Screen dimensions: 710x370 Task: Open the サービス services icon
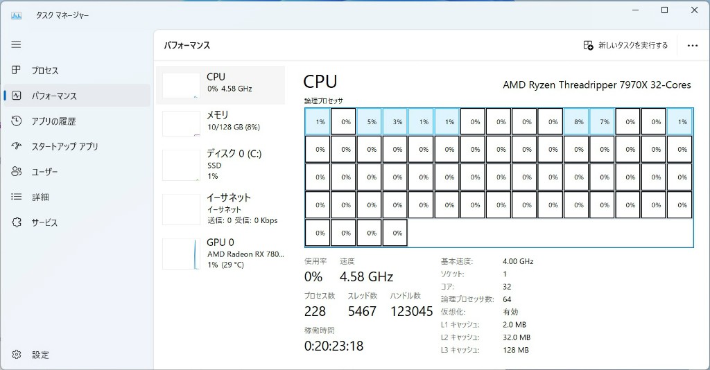pos(17,222)
